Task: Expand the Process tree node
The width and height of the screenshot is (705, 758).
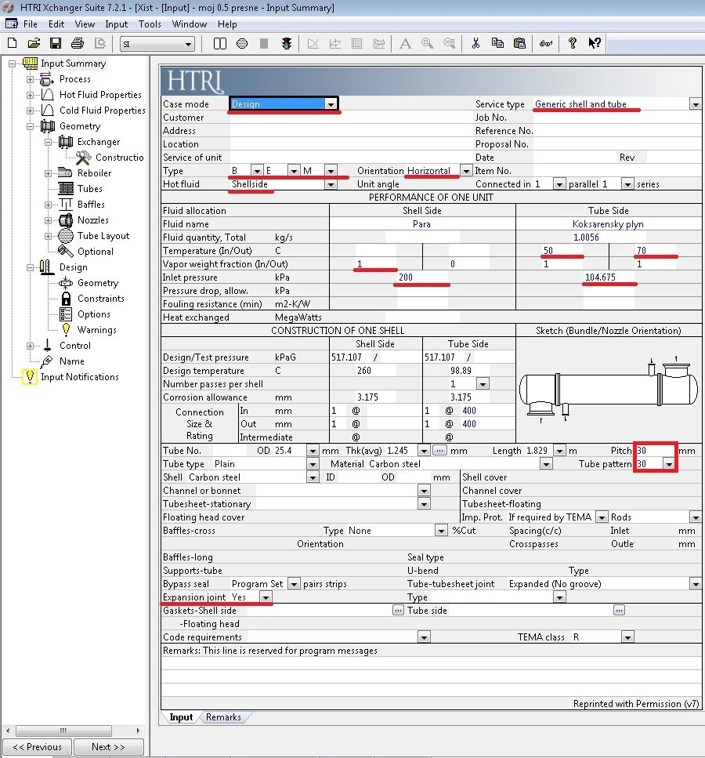Action: coord(30,79)
